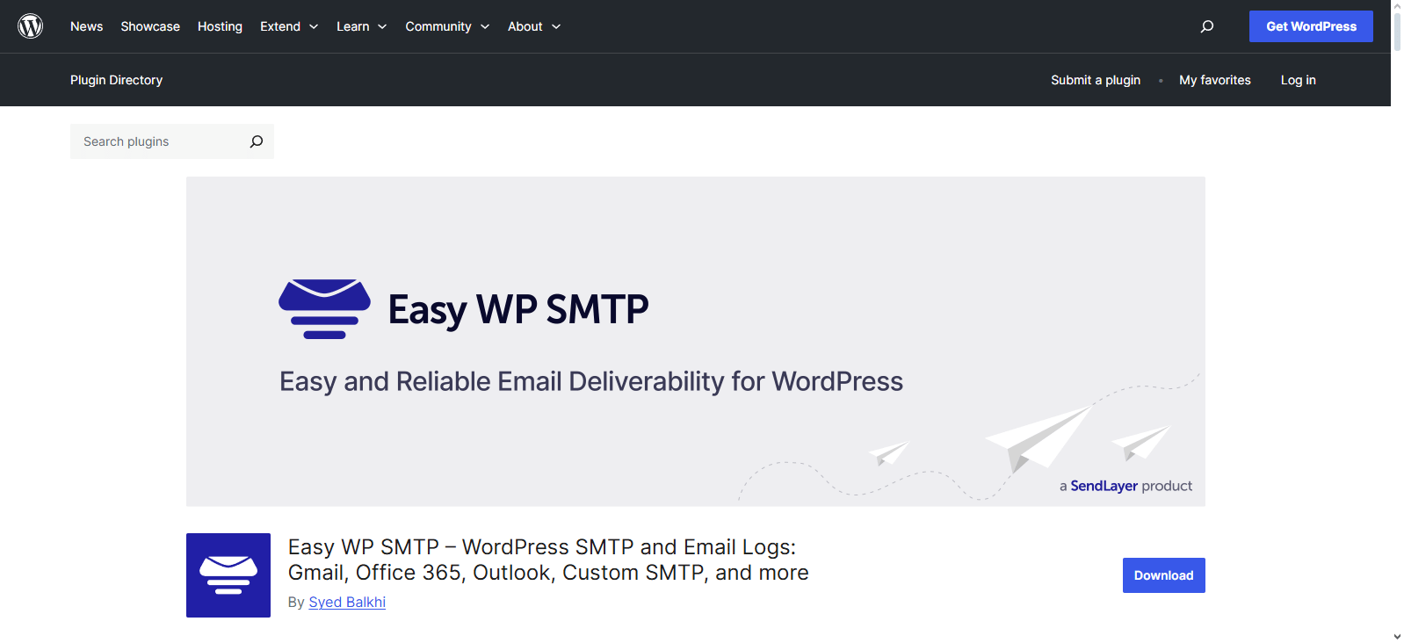
Task: Open the Community dropdown menu
Action: 447,26
